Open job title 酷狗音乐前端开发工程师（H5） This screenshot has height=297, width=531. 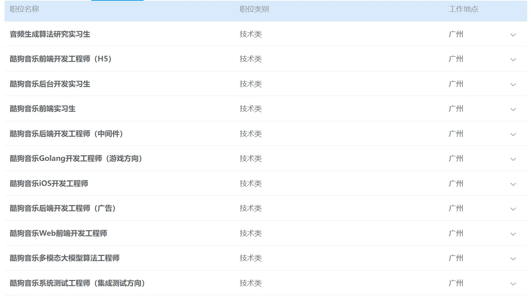click(x=61, y=59)
